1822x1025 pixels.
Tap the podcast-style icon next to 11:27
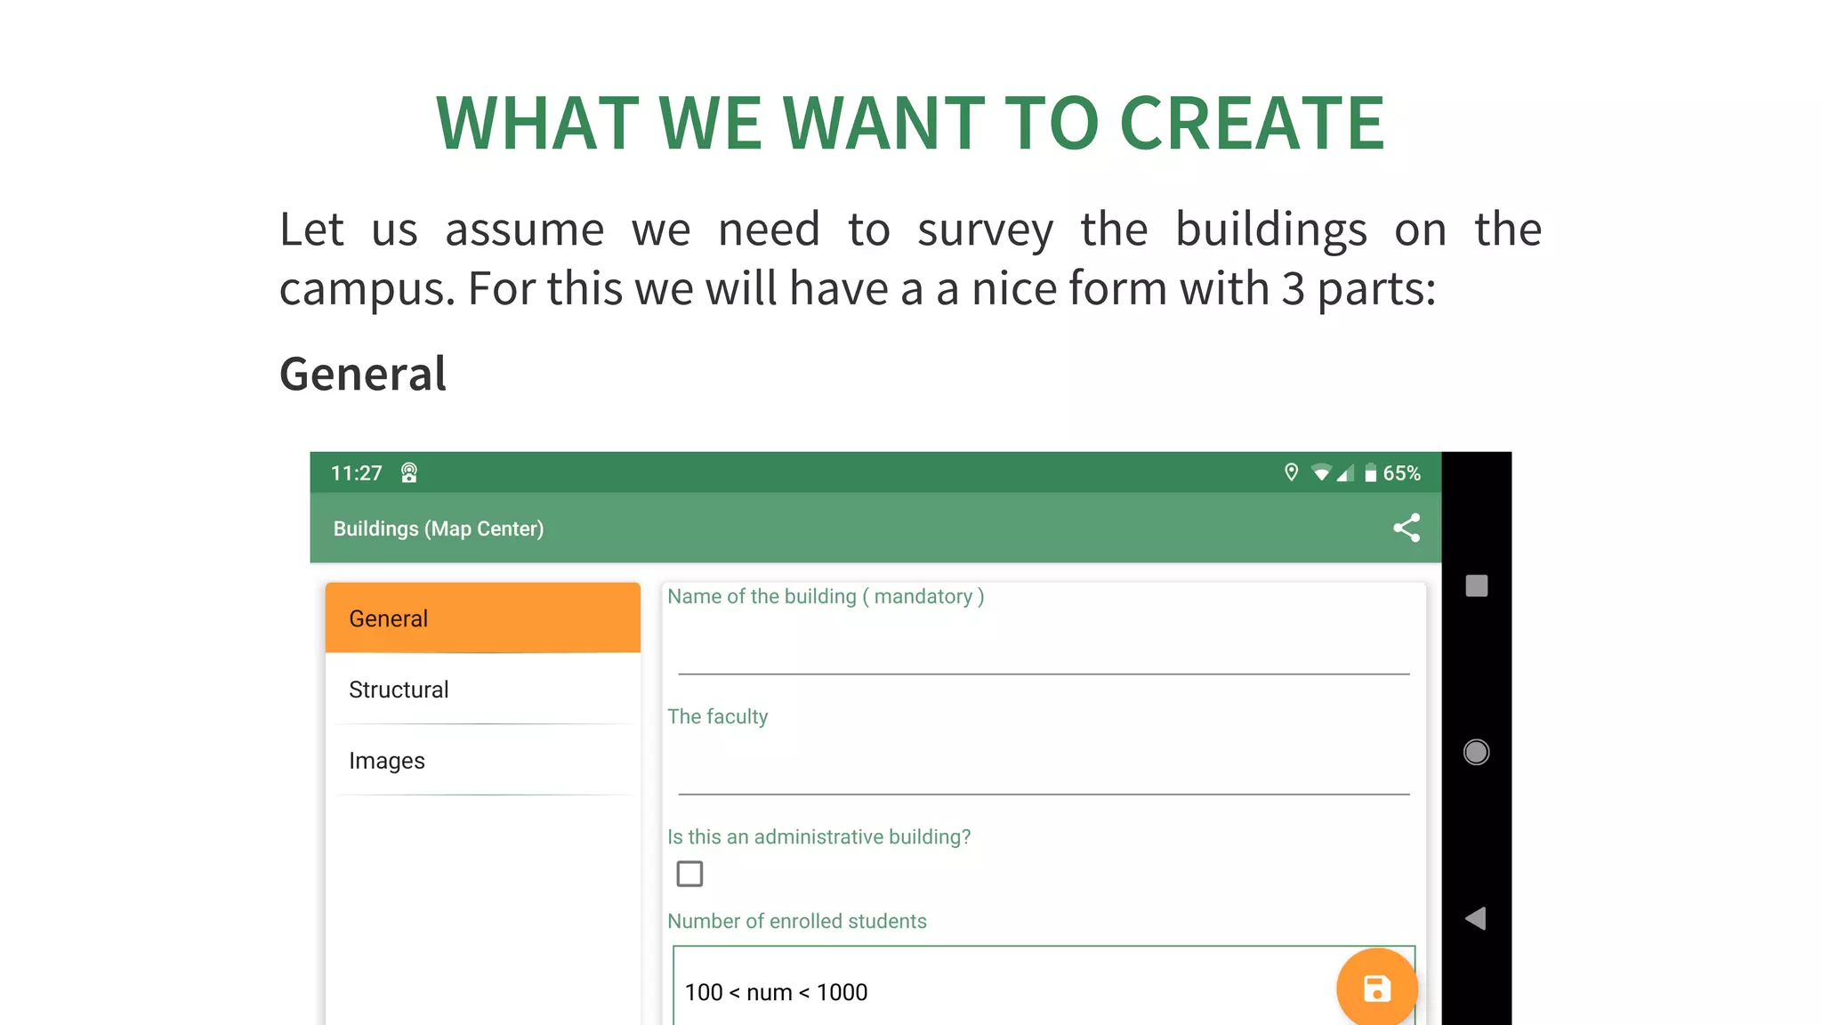409,472
